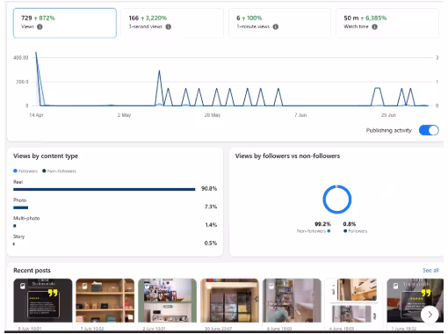
Task: Click the next arrow in Recent posts
Action: pyautogui.click(x=430, y=315)
